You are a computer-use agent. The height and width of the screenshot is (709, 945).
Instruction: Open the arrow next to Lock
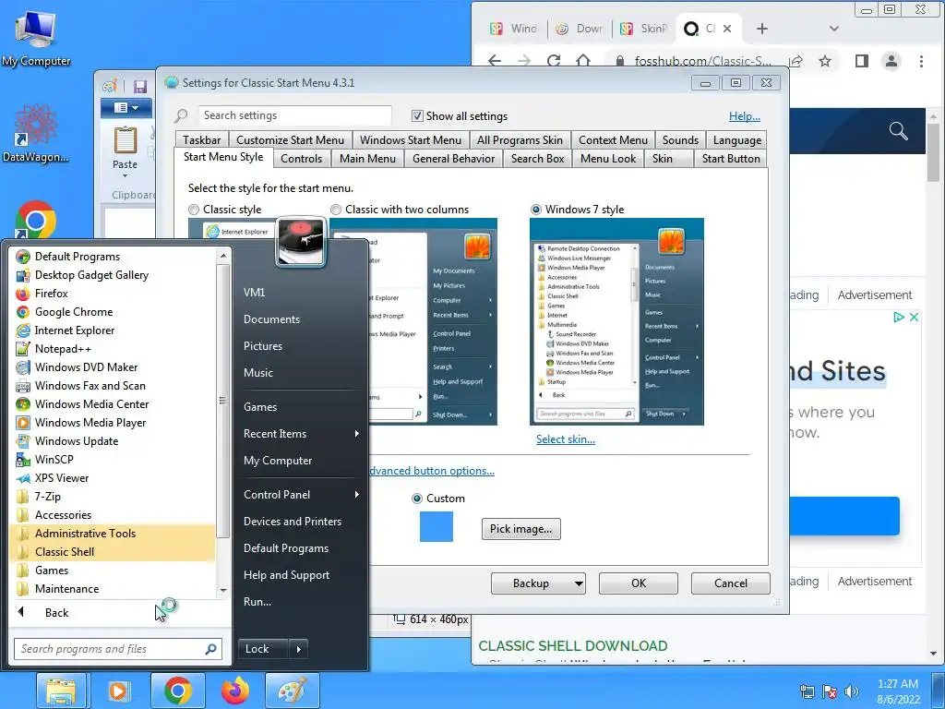coord(298,649)
